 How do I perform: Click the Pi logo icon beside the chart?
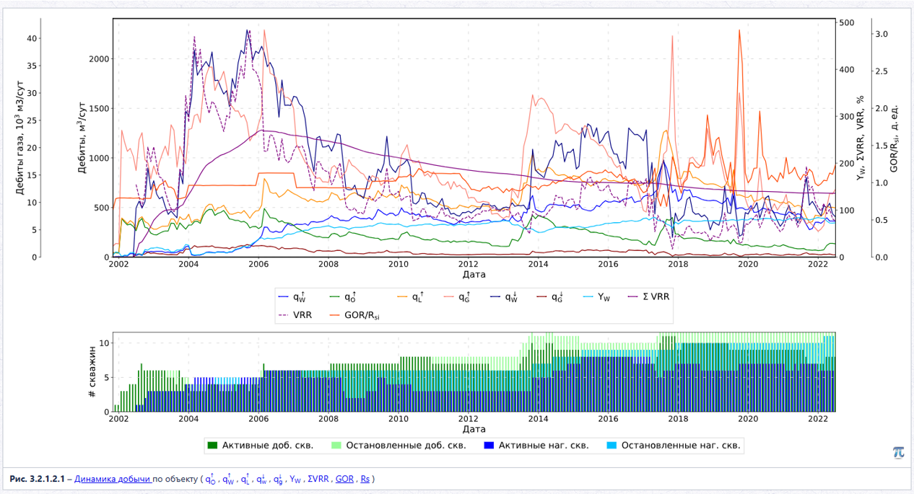click(897, 452)
